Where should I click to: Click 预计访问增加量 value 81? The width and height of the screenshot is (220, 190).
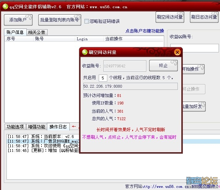click(x=119, y=96)
